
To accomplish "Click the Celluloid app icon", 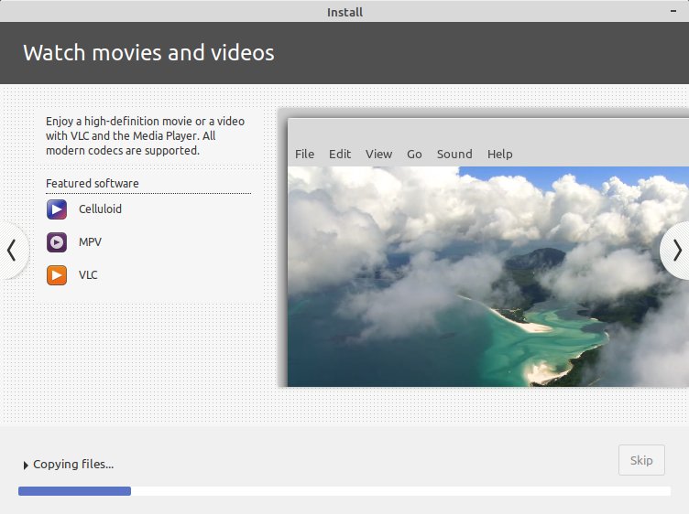I will click(x=57, y=209).
